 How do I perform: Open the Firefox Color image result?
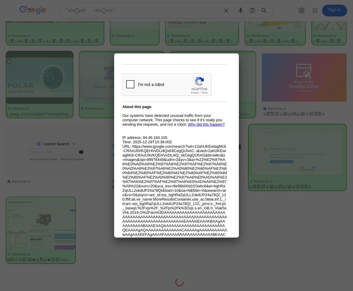point(304,78)
